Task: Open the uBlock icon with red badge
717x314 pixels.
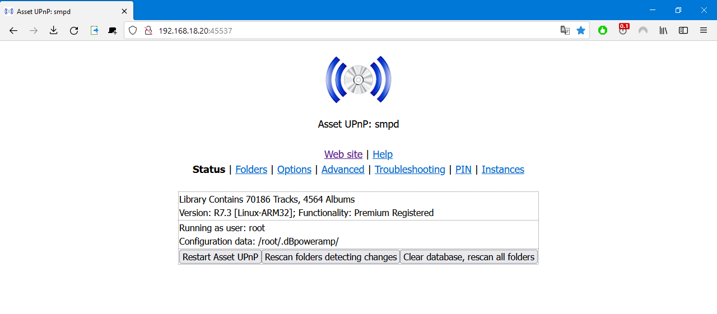Action: 623,30
